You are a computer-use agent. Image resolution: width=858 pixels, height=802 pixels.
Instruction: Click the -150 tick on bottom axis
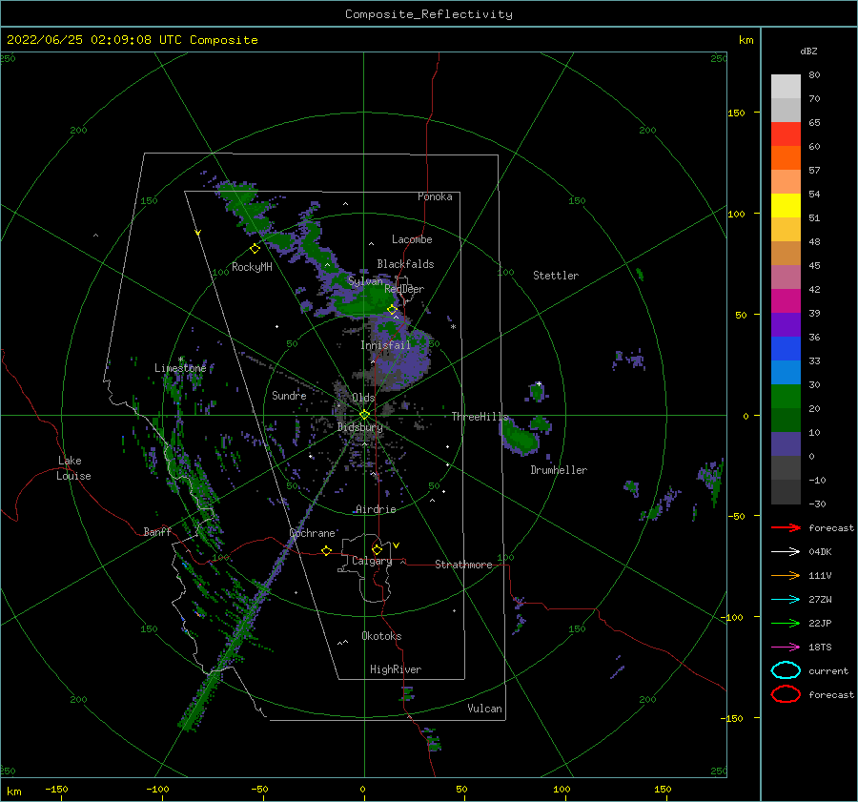click(56, 789)
